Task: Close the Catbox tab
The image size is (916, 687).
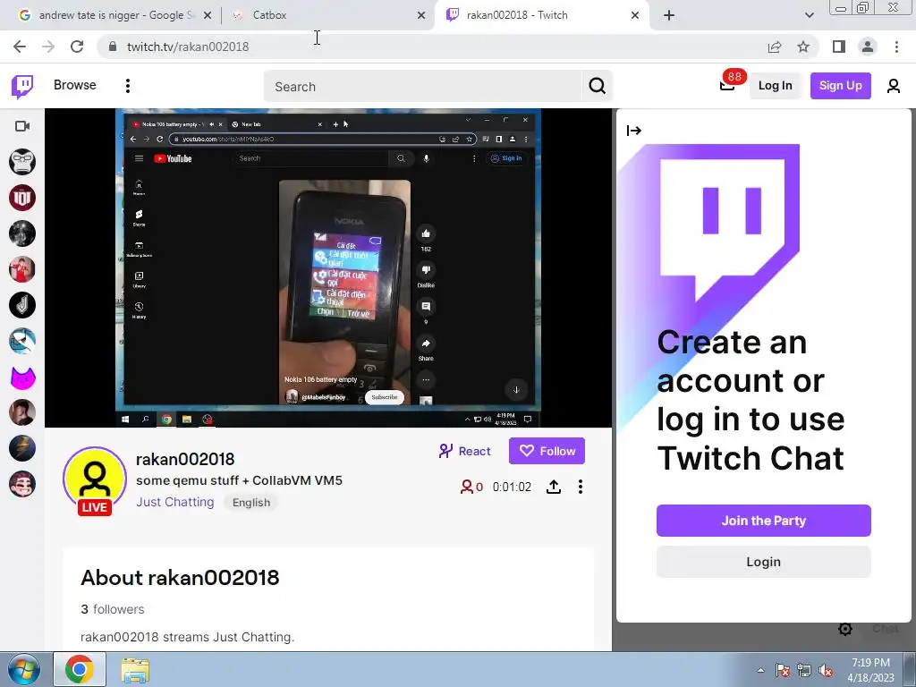Action: 421,15
